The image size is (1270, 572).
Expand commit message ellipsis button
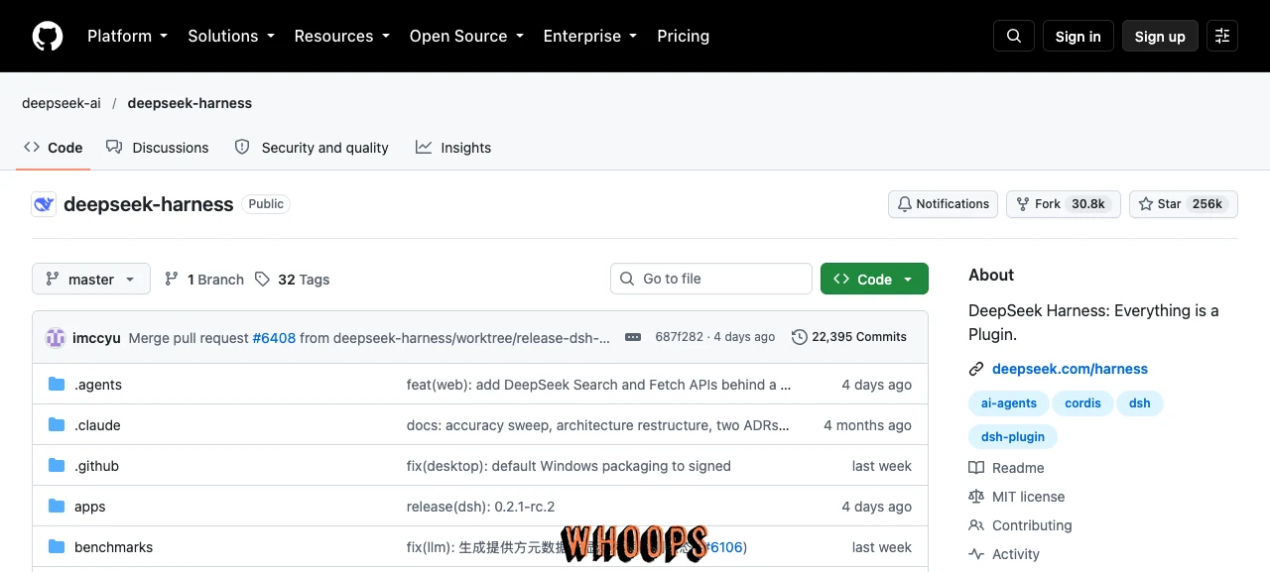pyautogui.click(x=633, y=337)
